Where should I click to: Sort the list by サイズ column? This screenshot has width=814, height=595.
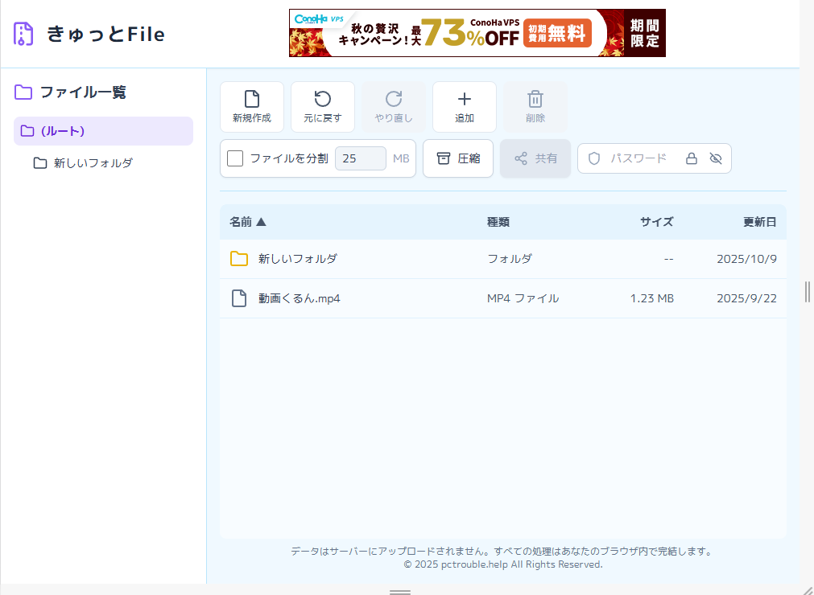click(x=656, y=222)
